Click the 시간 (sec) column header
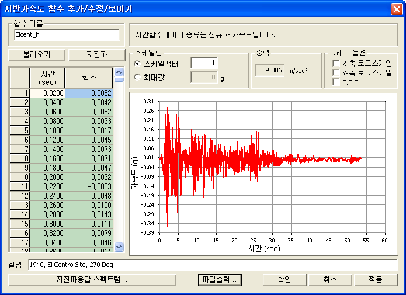Viewport: 406px width, 295px height. tap(47, 78)
